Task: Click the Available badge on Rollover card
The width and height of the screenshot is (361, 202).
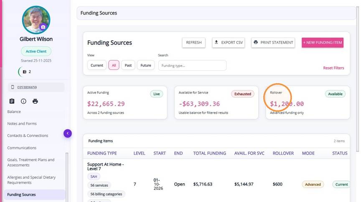Action: coord(335,94)
